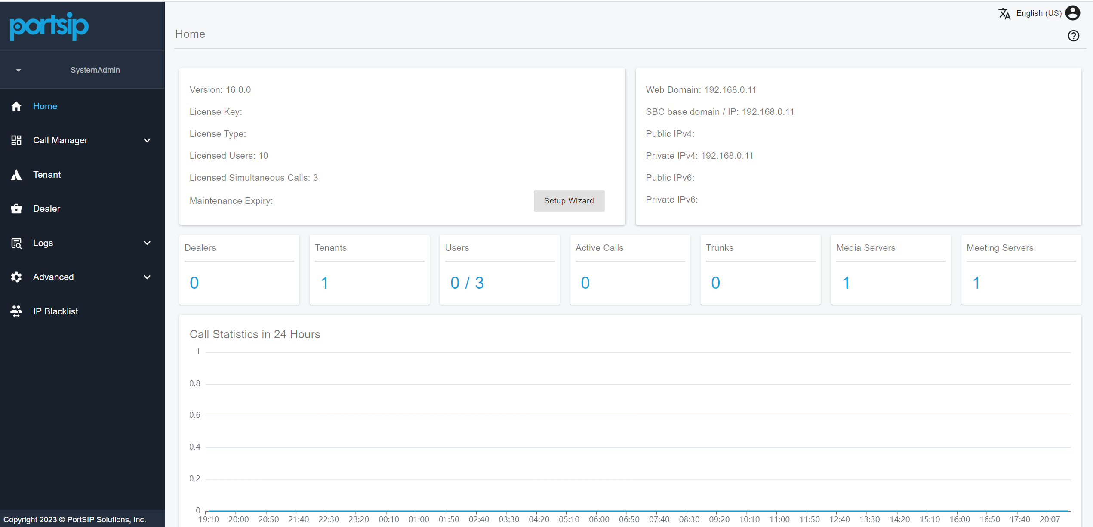Click the Call Manager dashboard icon
Image resolution: width=1093 pixels, height=527 pixels.
(16, 140)
